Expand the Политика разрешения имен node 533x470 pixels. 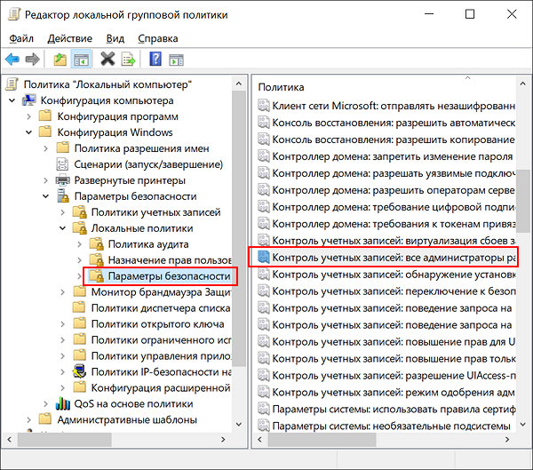tap(46, 148)
